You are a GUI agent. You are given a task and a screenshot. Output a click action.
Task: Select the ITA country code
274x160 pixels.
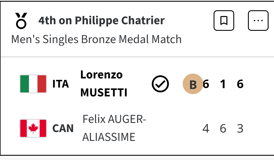61,84
